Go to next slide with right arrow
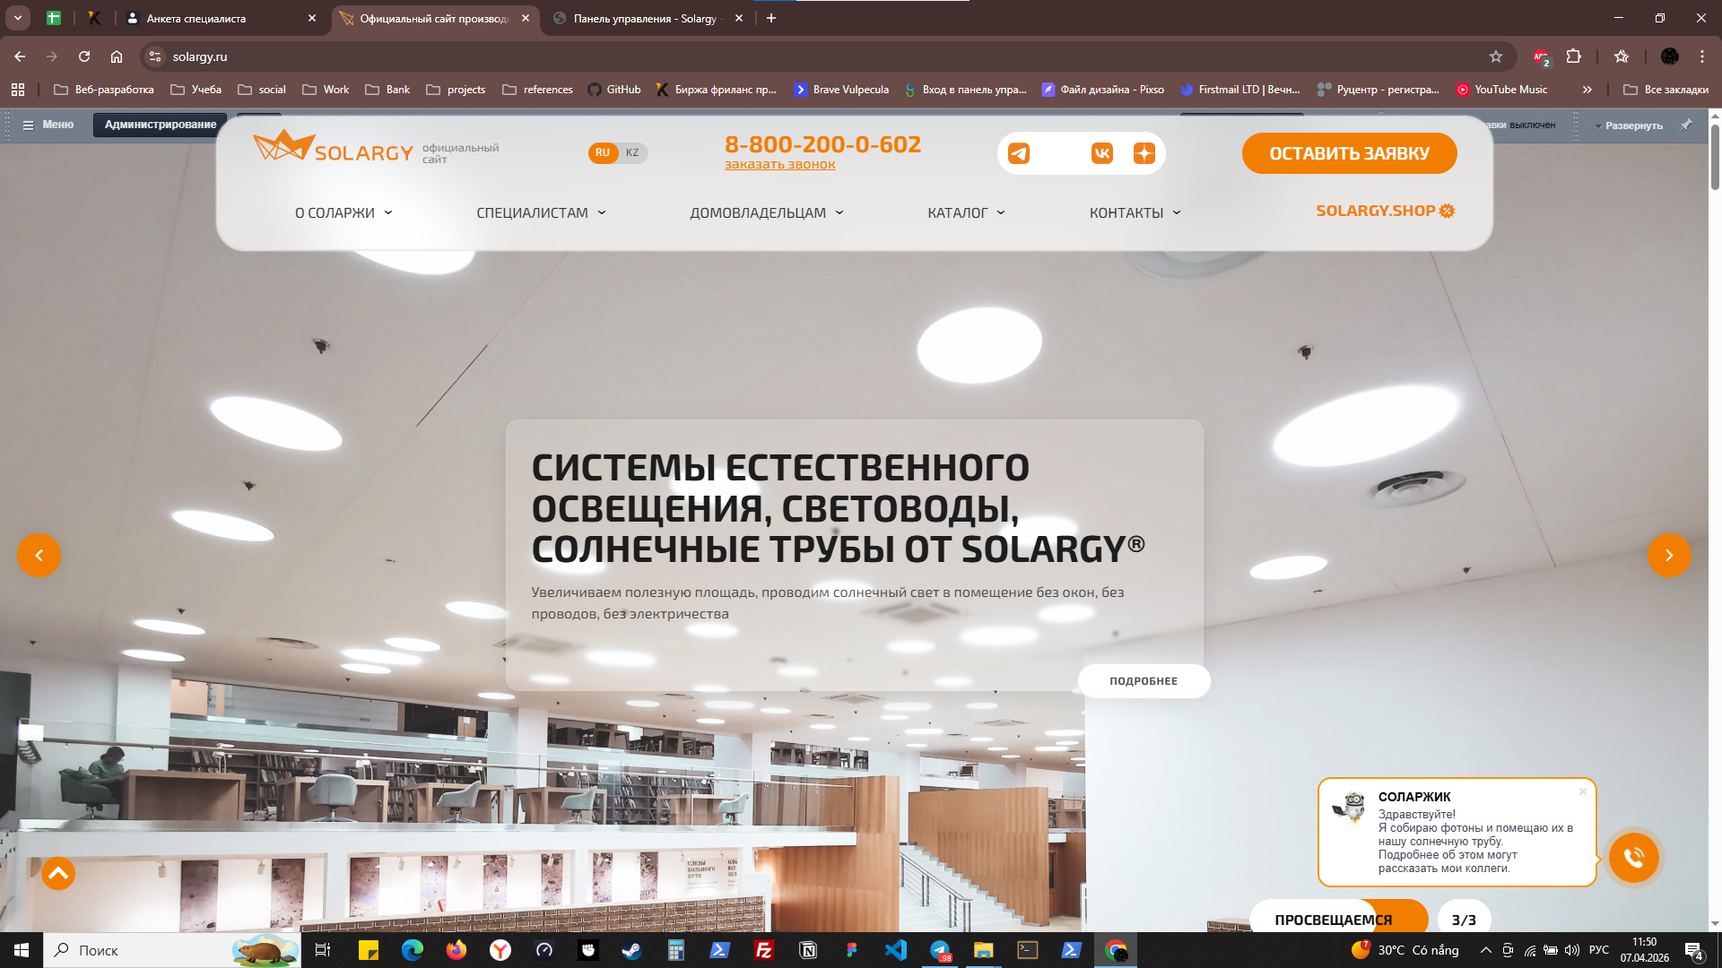Viewport: 1722px width, 968px height. (1668, 556)
